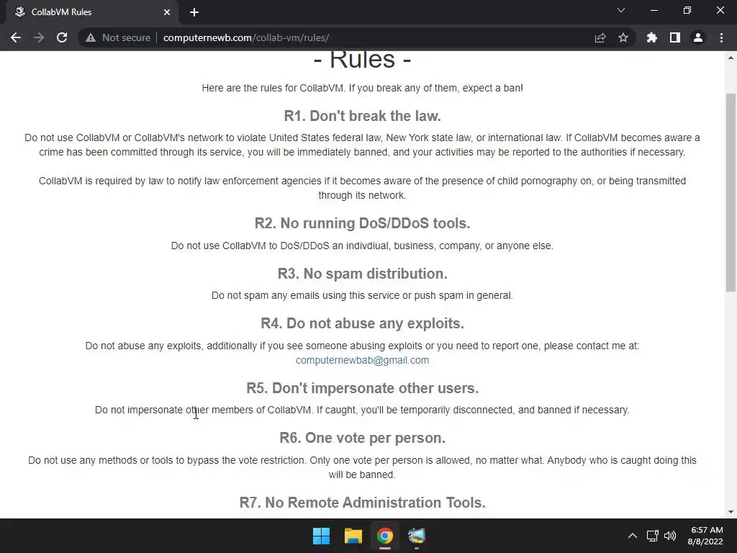This screenshot has height=553, width=737.
Task: Open the Windows Start menu
Action: pos(322,536)
